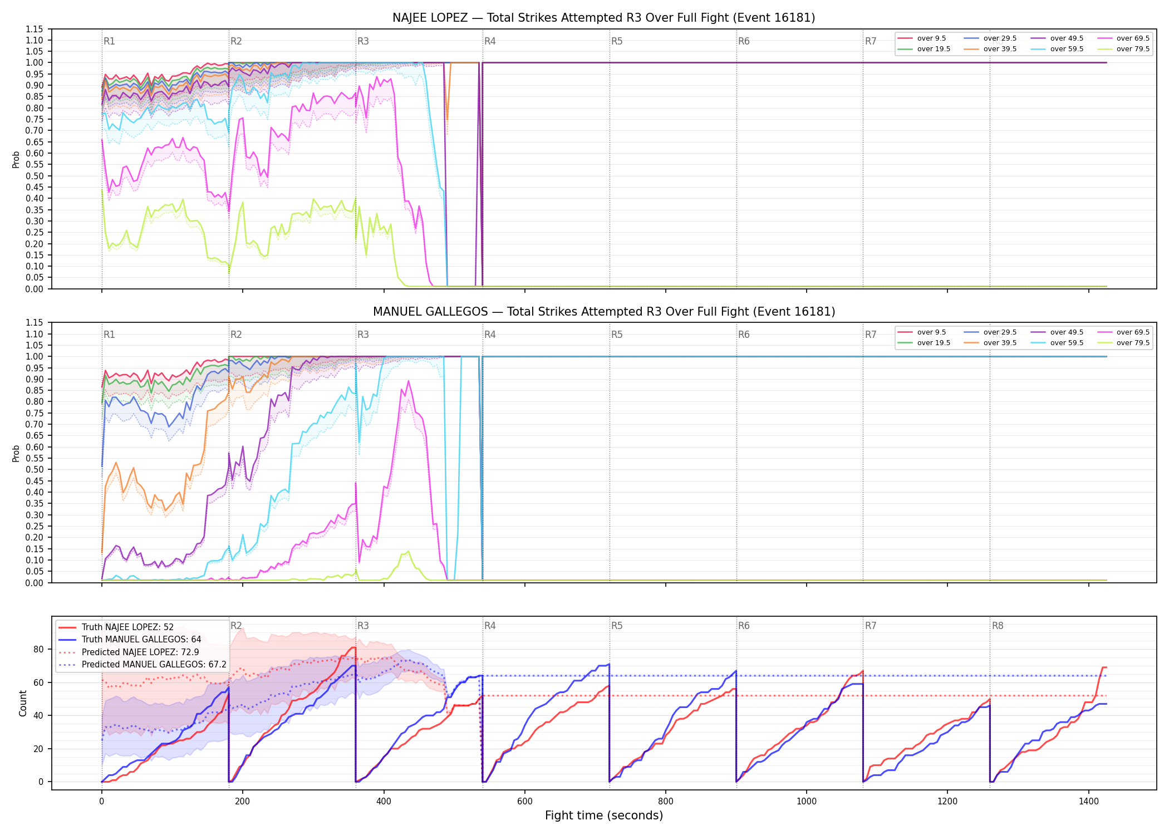
Task: Click the MANUEL GALLEGOS chart title
Action: click(604, 312)
